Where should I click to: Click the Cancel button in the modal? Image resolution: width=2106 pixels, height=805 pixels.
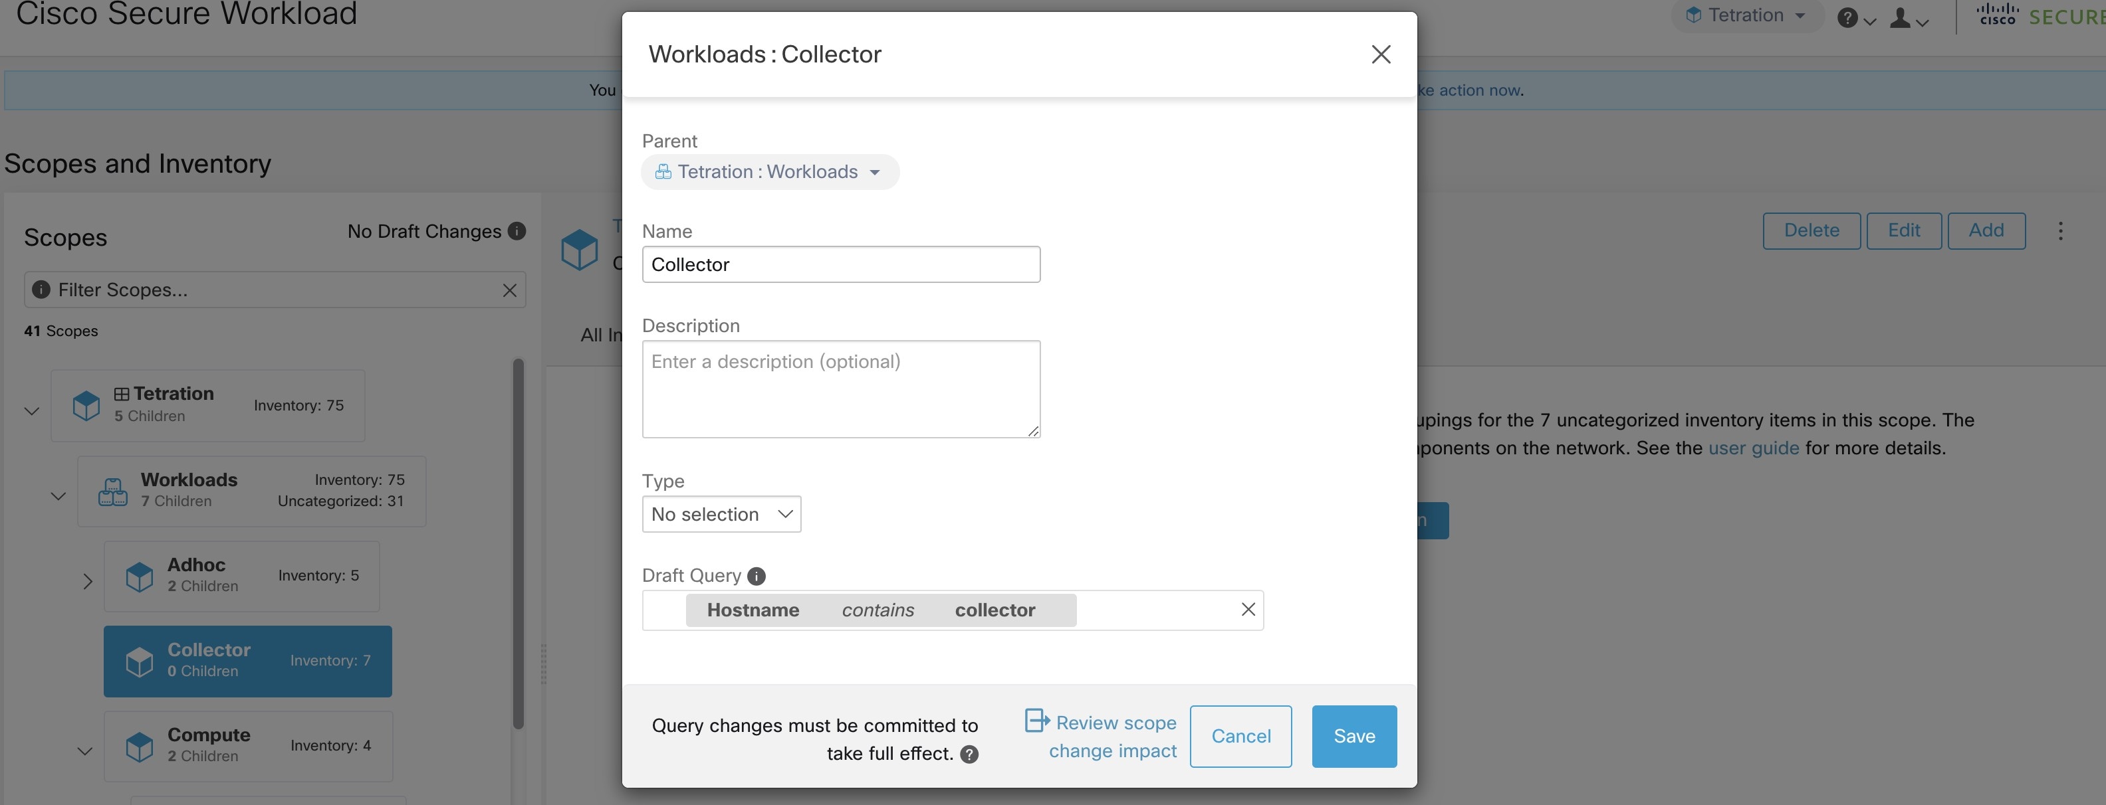(x=1240, y=737)
